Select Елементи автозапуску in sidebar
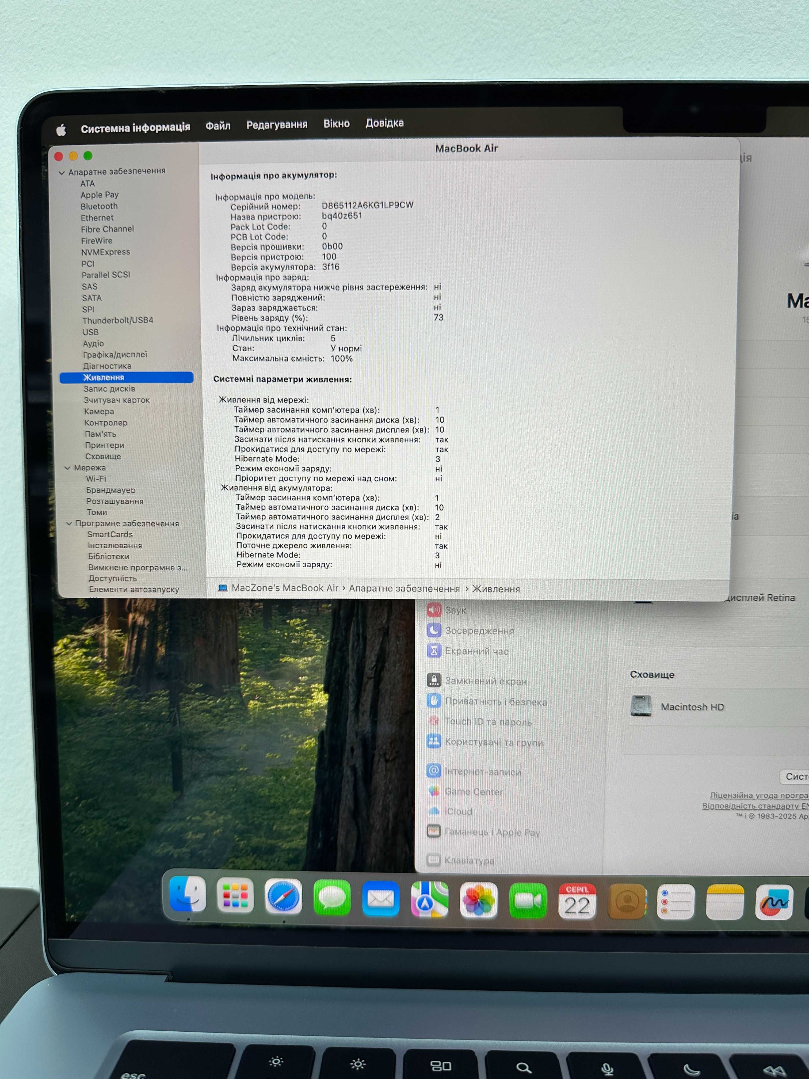The width and height of the screenshot is (809, 1079). click(x=134, y=590)
